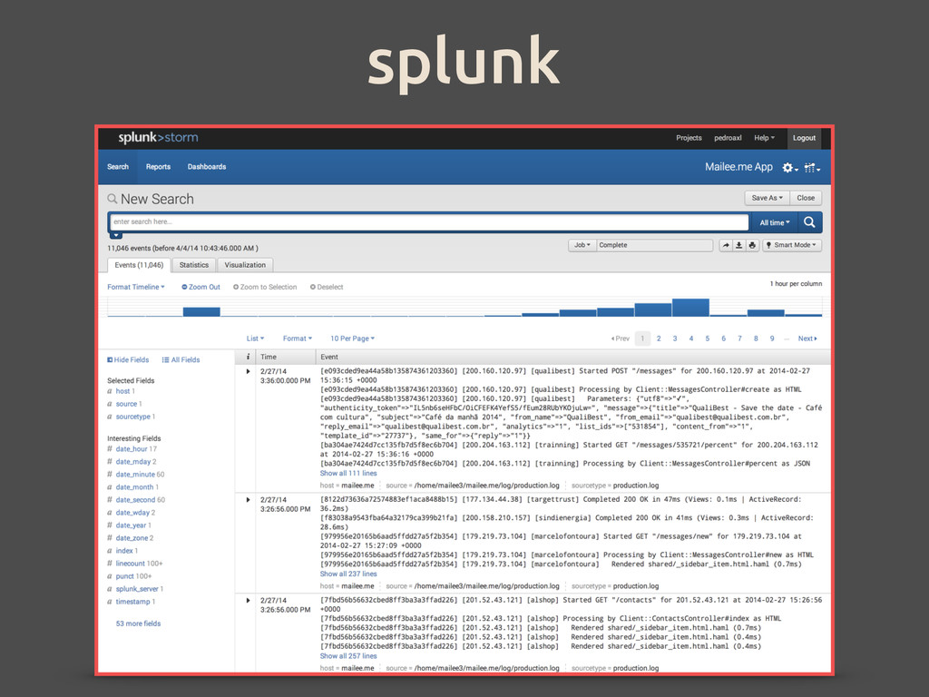Screen dimensions: 929x697
Task: Click the Time column header
Action: pyautogui.click(x=269, y=357)
